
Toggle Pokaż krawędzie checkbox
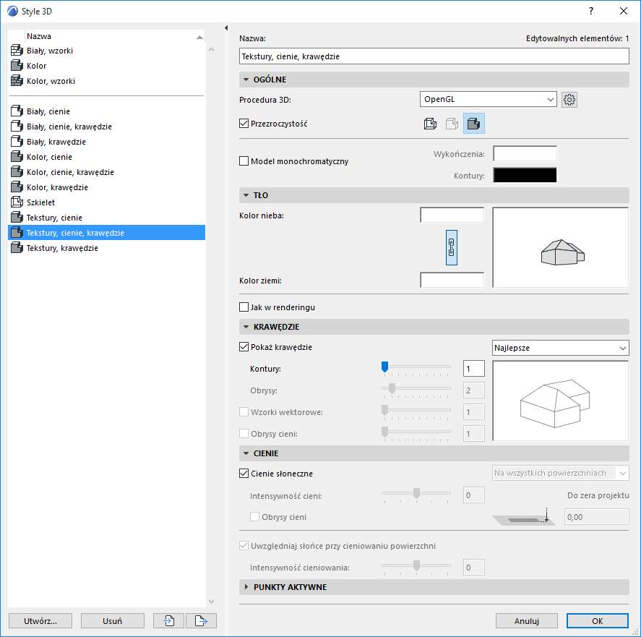pyautogui.click(x=244, y=347)
